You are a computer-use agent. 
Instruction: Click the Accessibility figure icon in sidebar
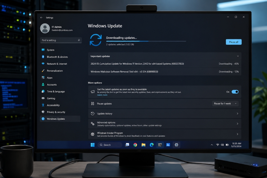click(x=43, y=105)
